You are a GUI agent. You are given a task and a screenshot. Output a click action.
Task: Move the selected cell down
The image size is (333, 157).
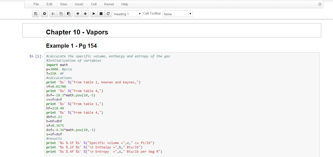click(85, 14)
